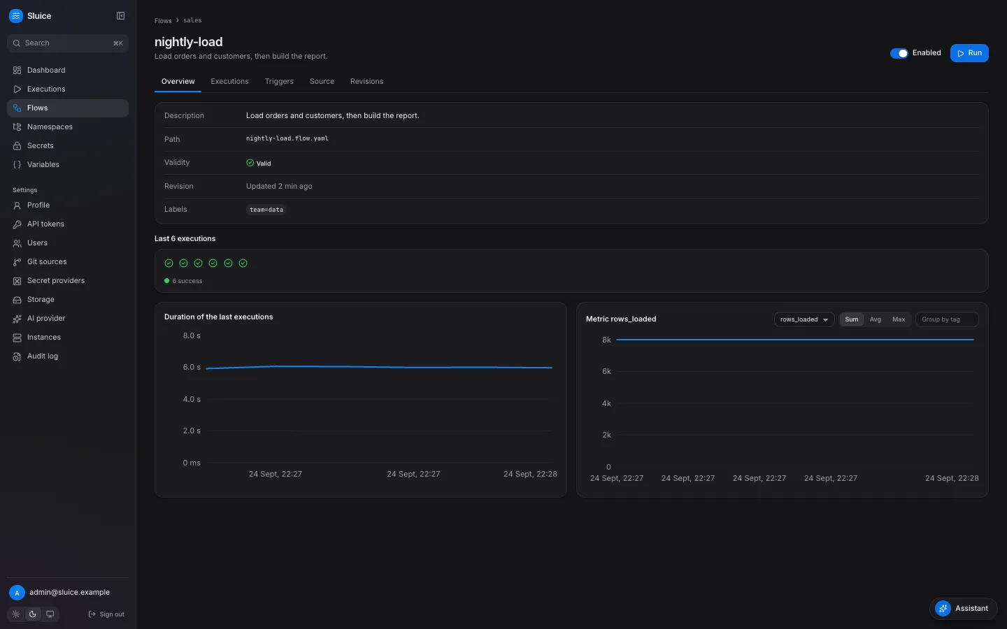Select the Max aggregation option
1007x629 pixels.
(x=899, y=319)
